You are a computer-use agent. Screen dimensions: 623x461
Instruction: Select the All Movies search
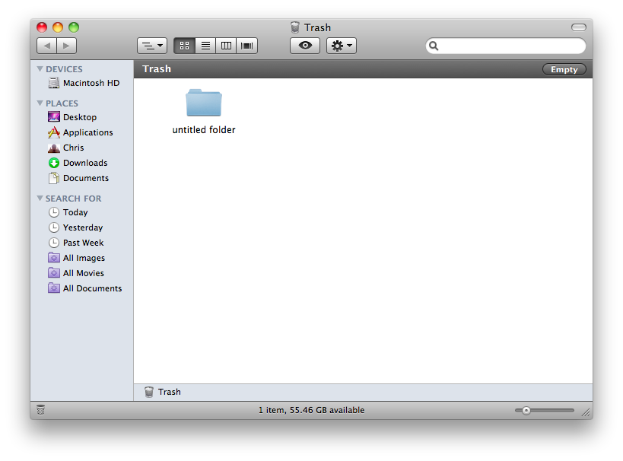(82, 273)
